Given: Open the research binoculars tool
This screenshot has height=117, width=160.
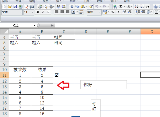Looking at the screenshot, I should point(64,7).
